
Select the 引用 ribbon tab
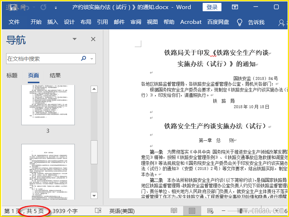[103, 22]
